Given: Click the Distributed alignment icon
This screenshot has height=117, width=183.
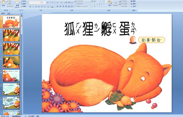Looking at the screenshot, I should pos(69,7).
